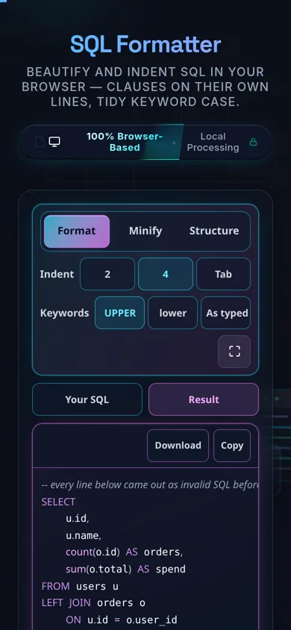The height and width of the screenshot is (630, 291).
Task: Click the line 'ON u.id = o.user_id'
Action: 121,620
